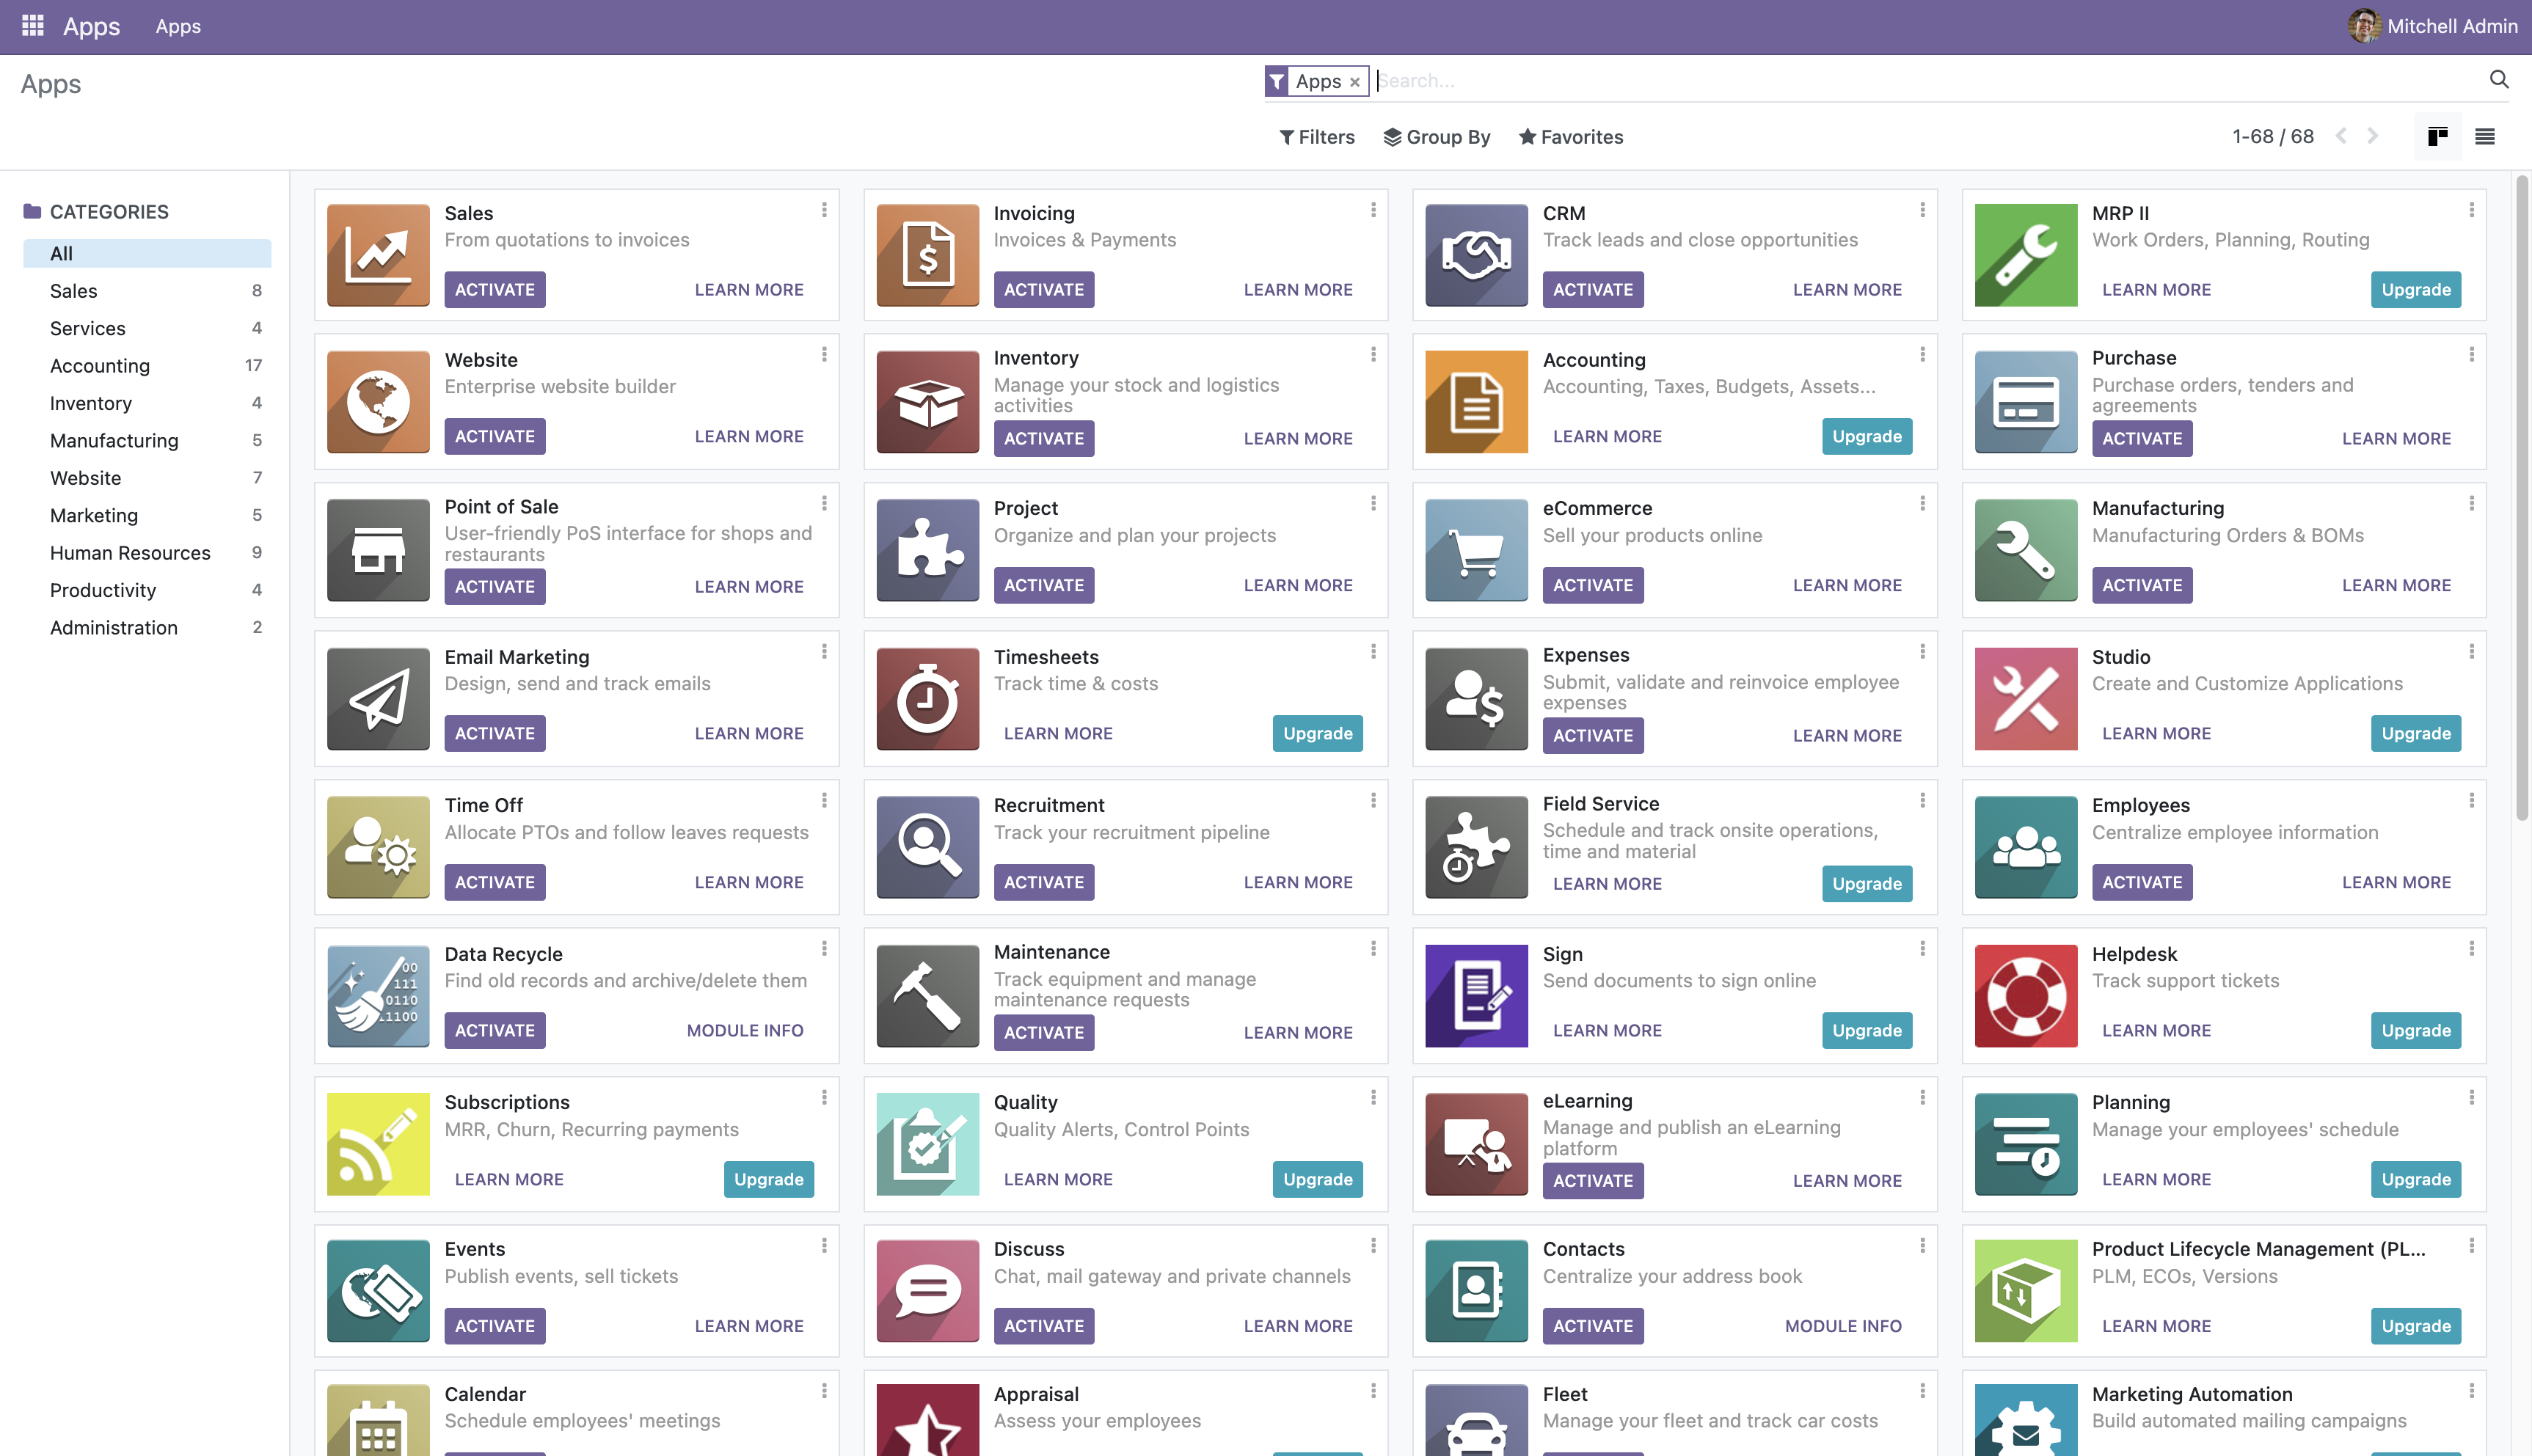Select the Accounting category
This screenshot has height=1456, width=2532.
(x=100, y=366)
